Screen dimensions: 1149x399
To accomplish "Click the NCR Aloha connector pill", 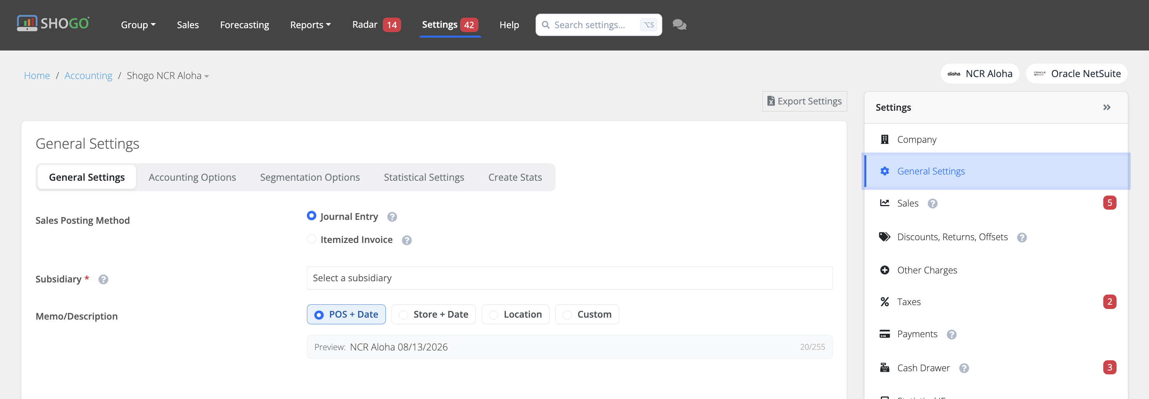I will click(979, 74).
